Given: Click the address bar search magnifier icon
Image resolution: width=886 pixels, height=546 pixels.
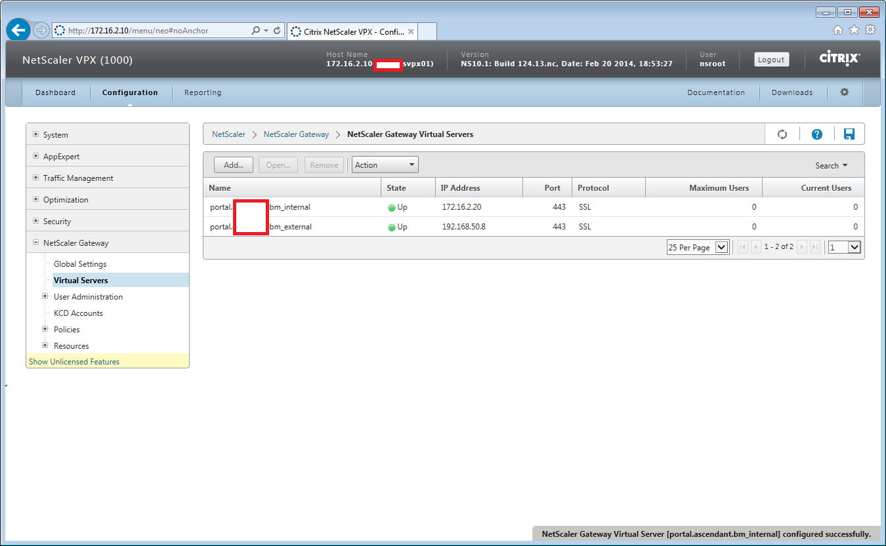Looking at the screenshot, I should [255, 31].
